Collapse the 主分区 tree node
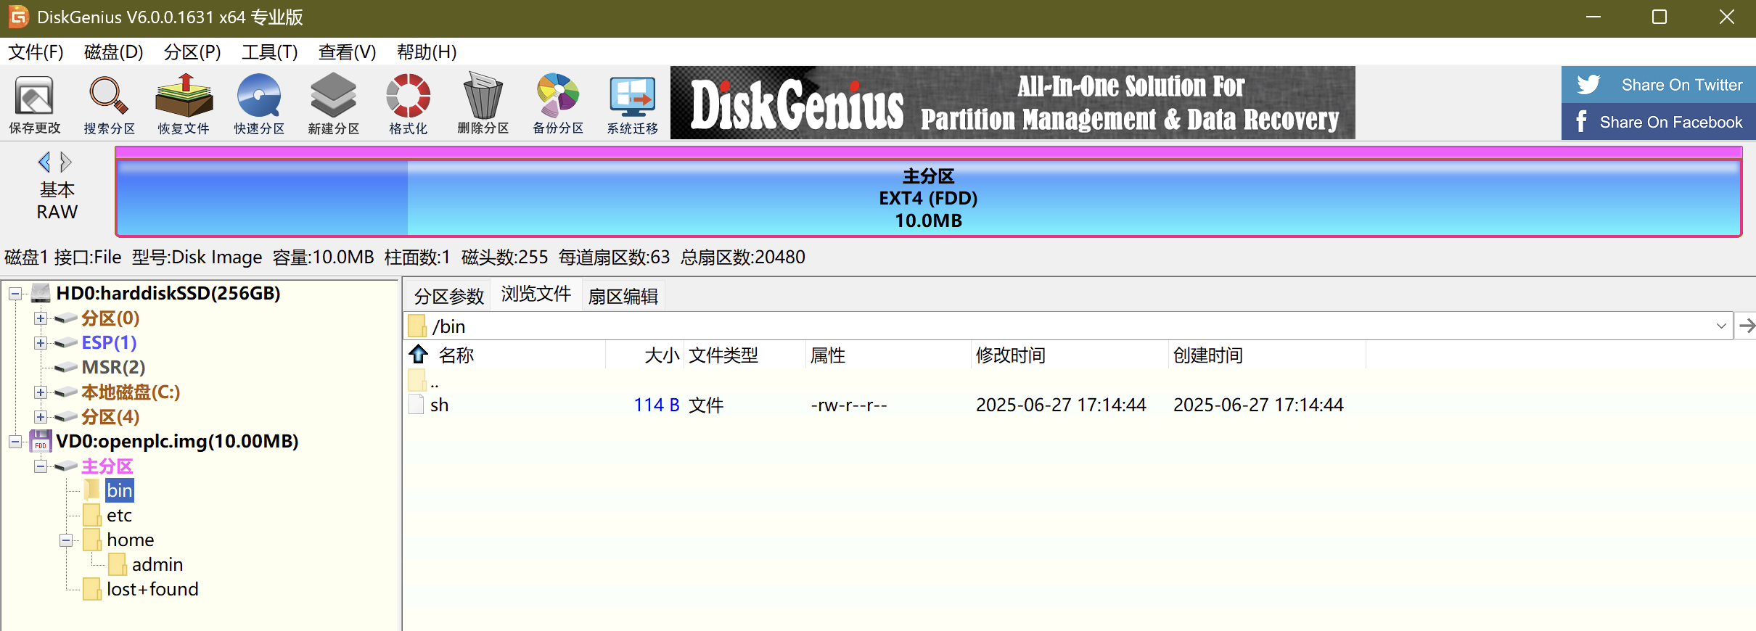The image size is (1756, 631). pyautogui.click(x=41, y=466)
